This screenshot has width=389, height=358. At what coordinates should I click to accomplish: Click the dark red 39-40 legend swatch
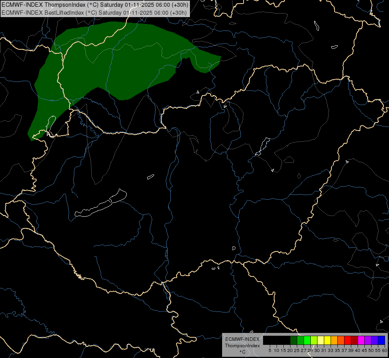(354, 340)
